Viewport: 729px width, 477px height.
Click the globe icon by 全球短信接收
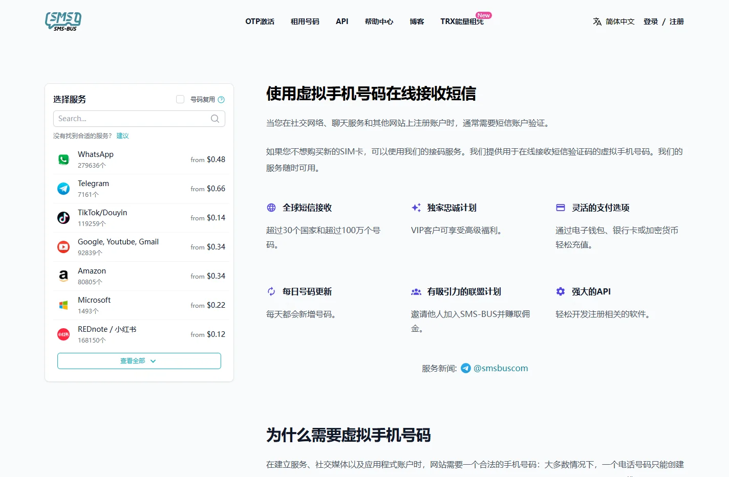[271, 208]
